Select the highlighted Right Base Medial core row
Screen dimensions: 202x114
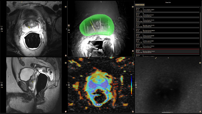(167, 51)
